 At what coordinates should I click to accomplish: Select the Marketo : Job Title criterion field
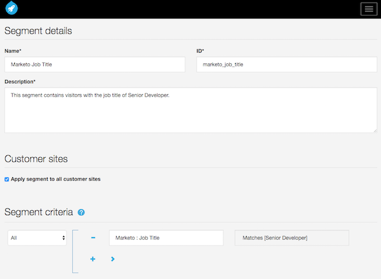coord(166,238)
